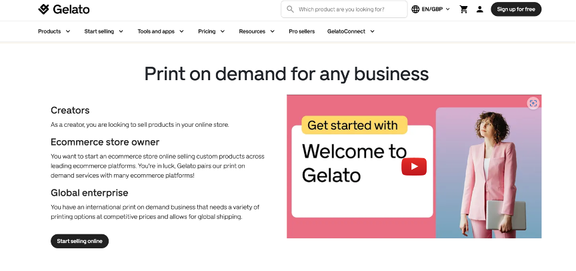Click the Welcome to Gelato video thumbnail
This screenshot has height=271, width=576.
pyautogui.click(x=413, y=166)
